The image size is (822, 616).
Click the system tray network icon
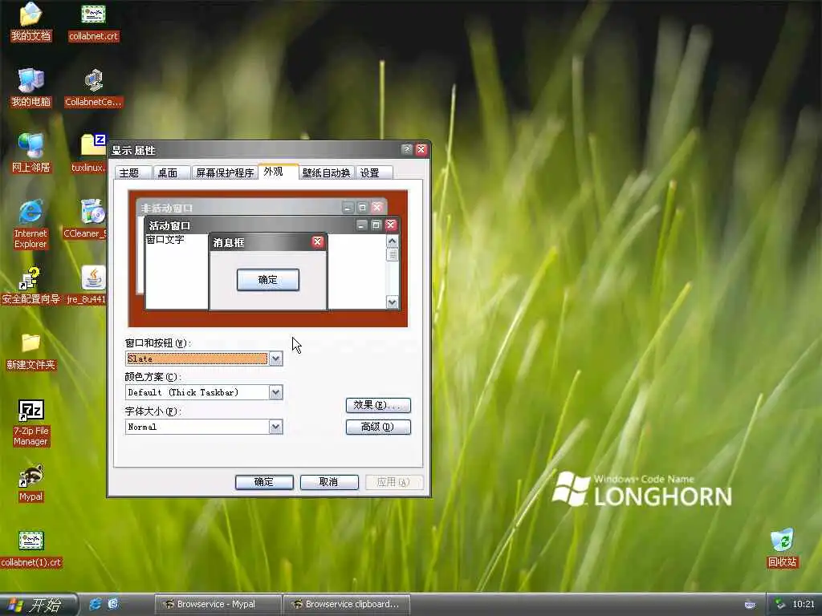click(x=750, y=605)
